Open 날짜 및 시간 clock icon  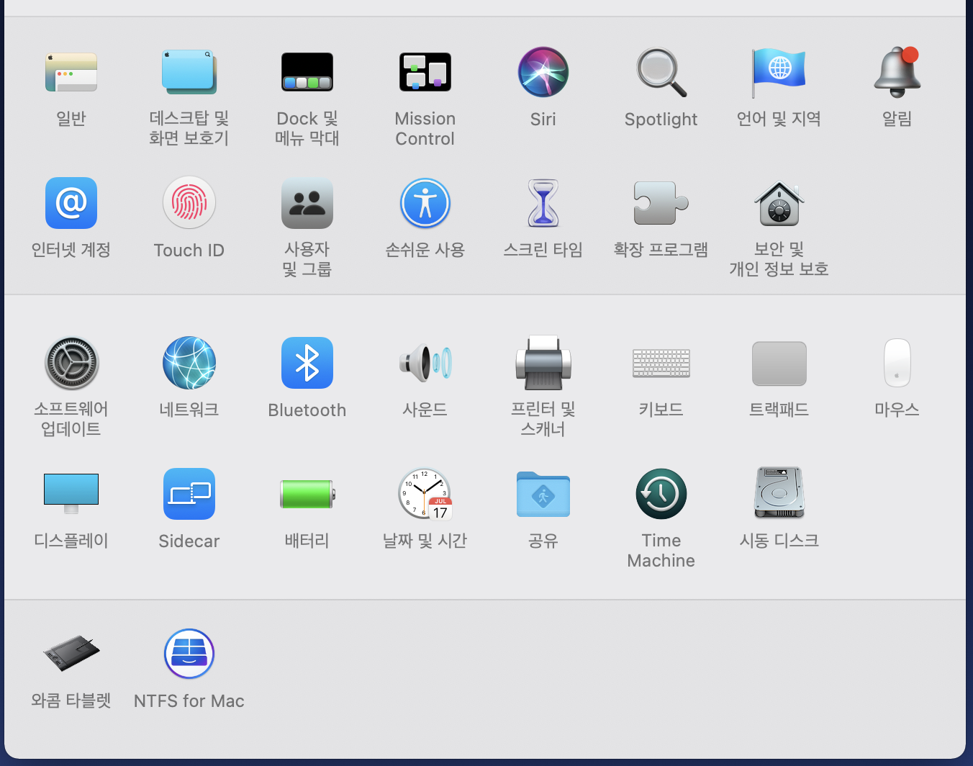[425, 494]
